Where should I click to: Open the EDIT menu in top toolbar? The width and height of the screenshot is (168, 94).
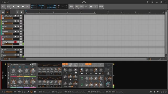tap(77, 7)
